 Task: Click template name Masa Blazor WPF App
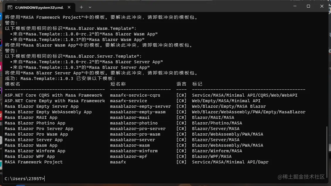30,156
